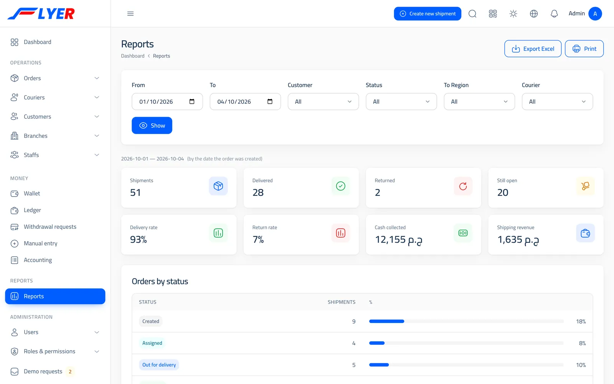614x384 pixels.
Task: Open the QR code scanner icon
Action: tap(493, 14)
